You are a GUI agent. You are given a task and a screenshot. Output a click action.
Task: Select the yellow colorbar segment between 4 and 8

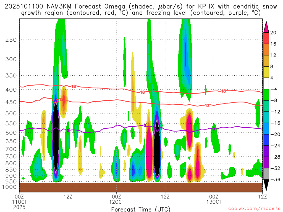click(266, 72)
